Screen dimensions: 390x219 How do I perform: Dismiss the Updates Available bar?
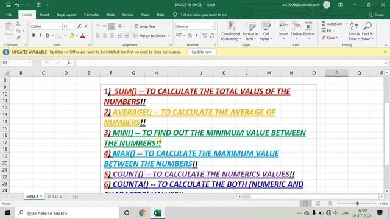(x=385, y=52)
